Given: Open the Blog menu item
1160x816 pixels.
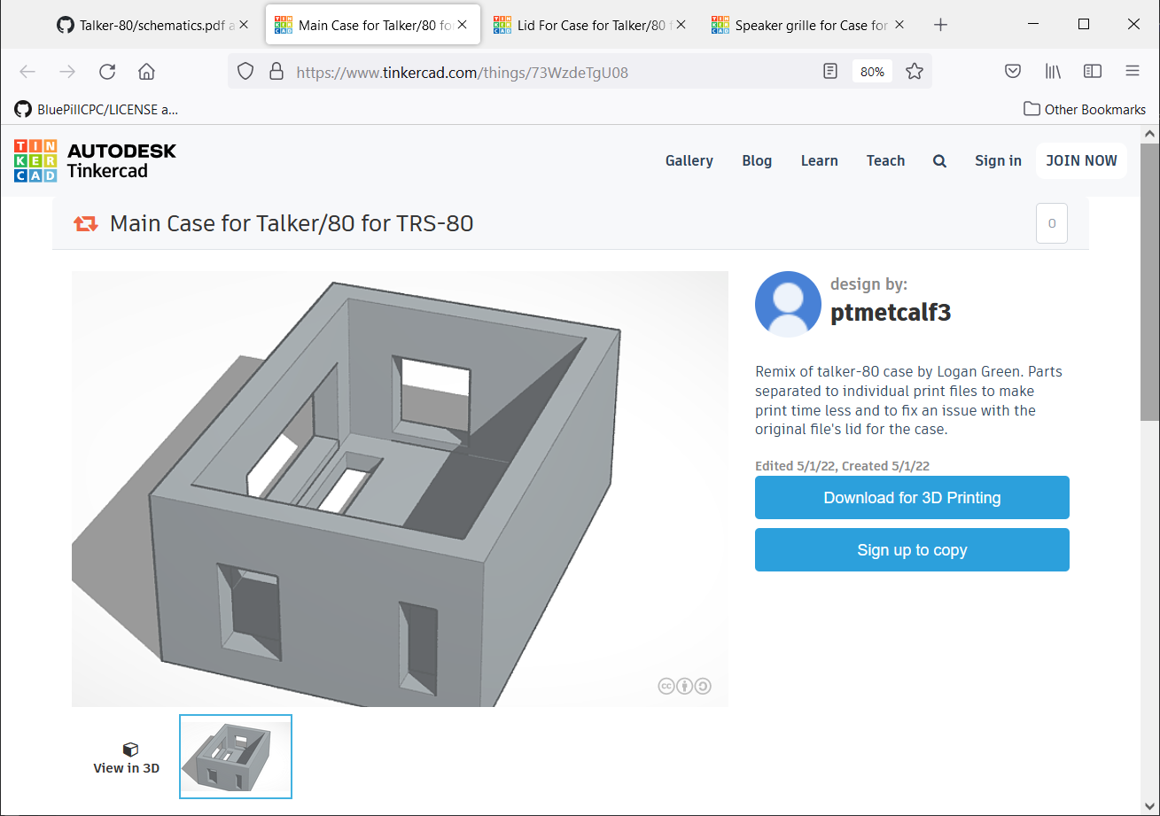Looking at the screenshot, I should pos(757,160).
